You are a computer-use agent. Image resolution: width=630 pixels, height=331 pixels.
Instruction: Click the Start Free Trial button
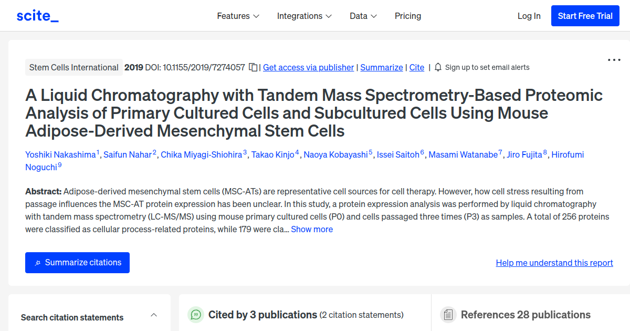pos(585,16)
